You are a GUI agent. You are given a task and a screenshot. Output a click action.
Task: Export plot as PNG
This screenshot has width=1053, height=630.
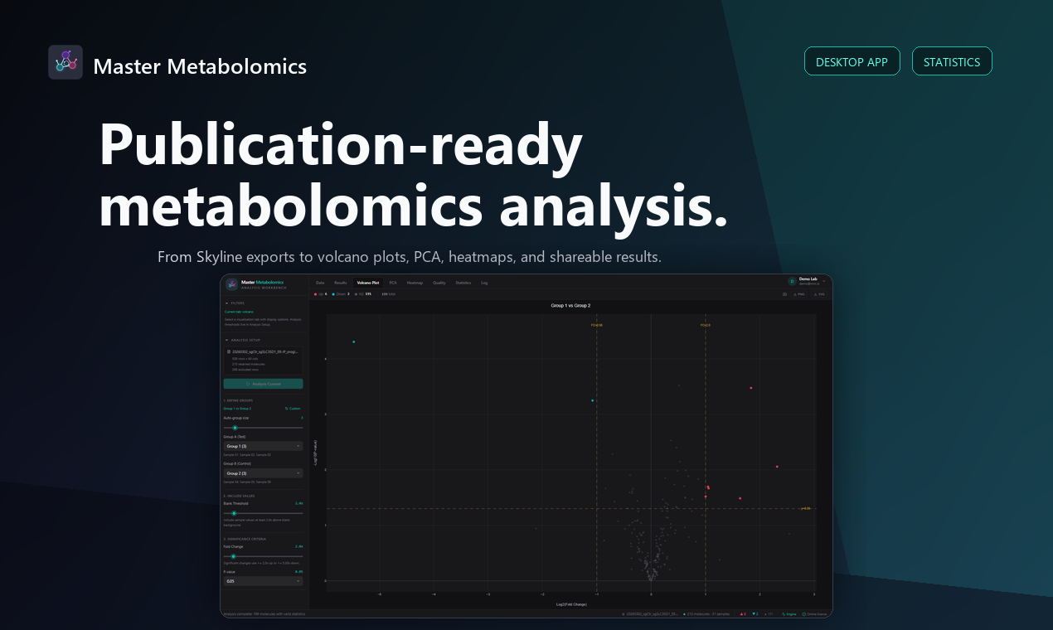click(x=798, y=294)
